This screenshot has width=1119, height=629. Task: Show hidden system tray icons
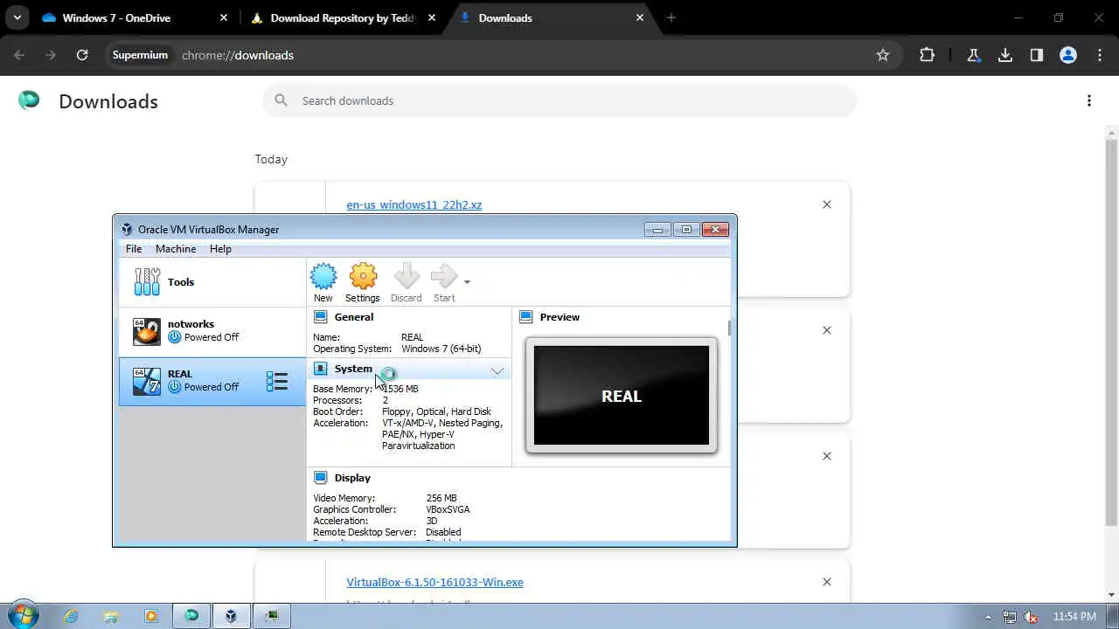coord(989,617)
